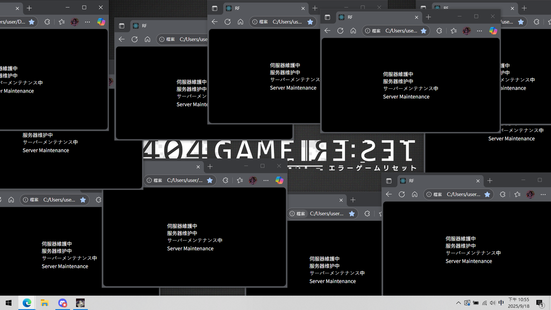
Task: Click Copilot icon in the bottom-center Edge window
Action: [279, 180]
